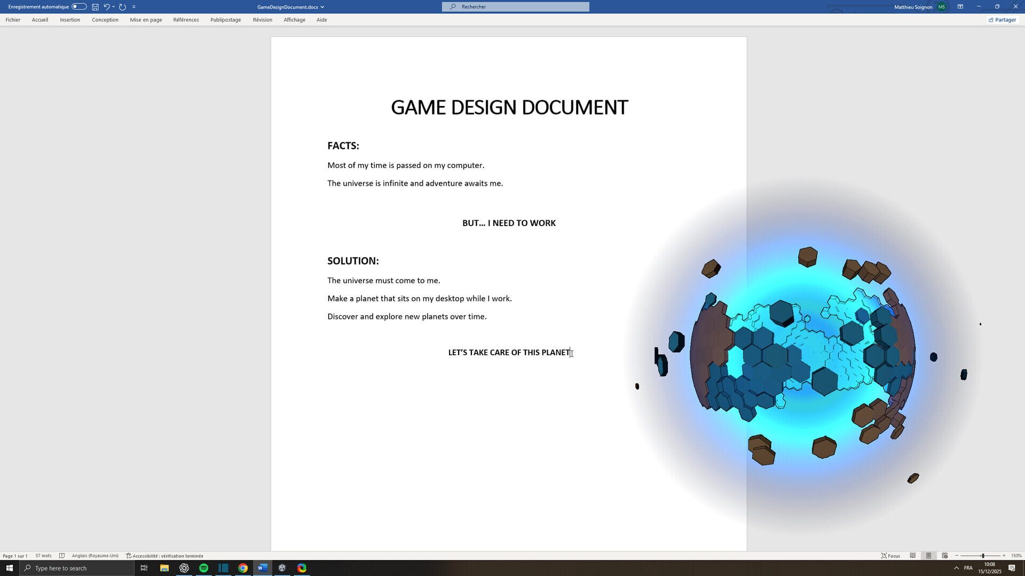Viewport: 1025px width, 576px height.
Task: Click the Redo icon
Action: (122, 6)
